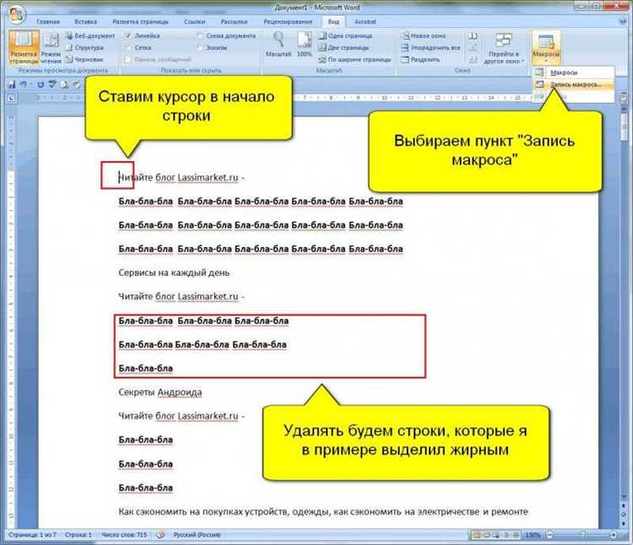Click the zoom slider handle
The image size is (633, 545).
(583, 535)
